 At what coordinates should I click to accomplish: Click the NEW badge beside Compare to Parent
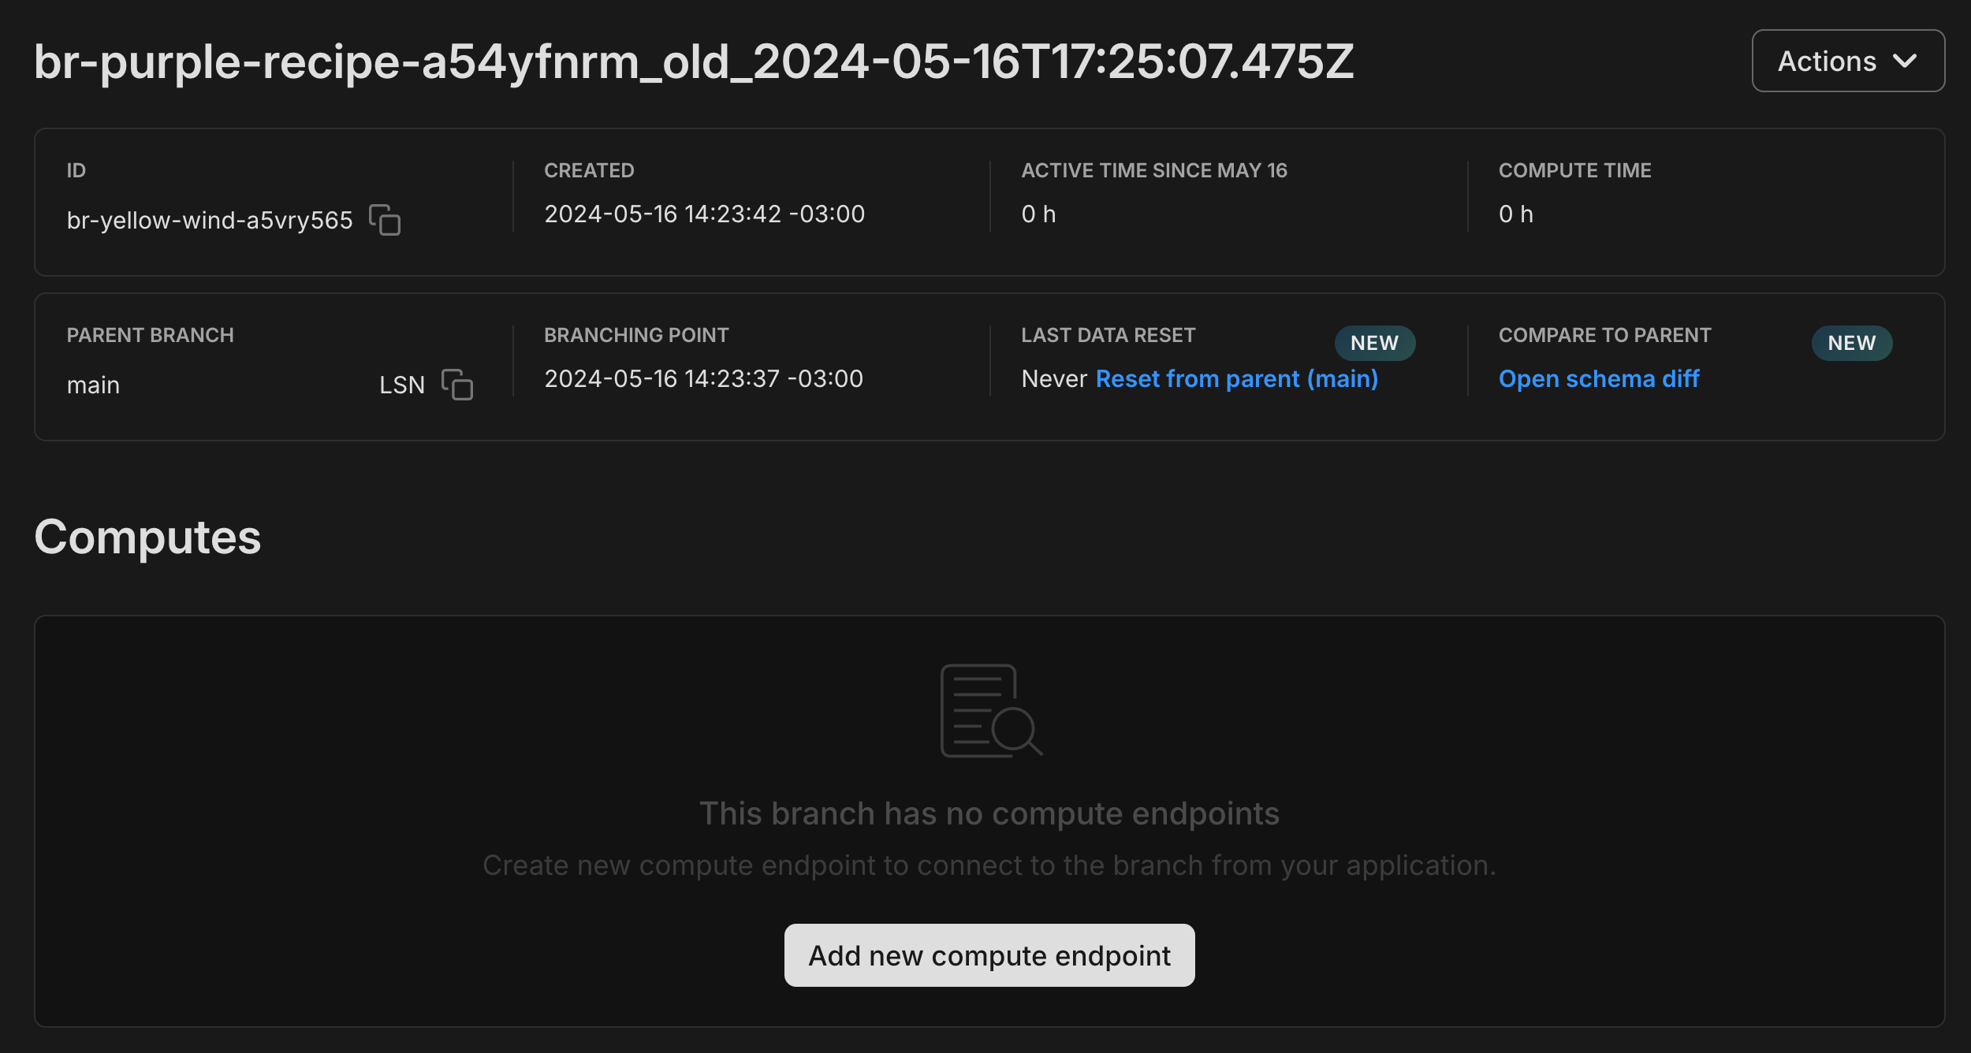[1851, 343]
